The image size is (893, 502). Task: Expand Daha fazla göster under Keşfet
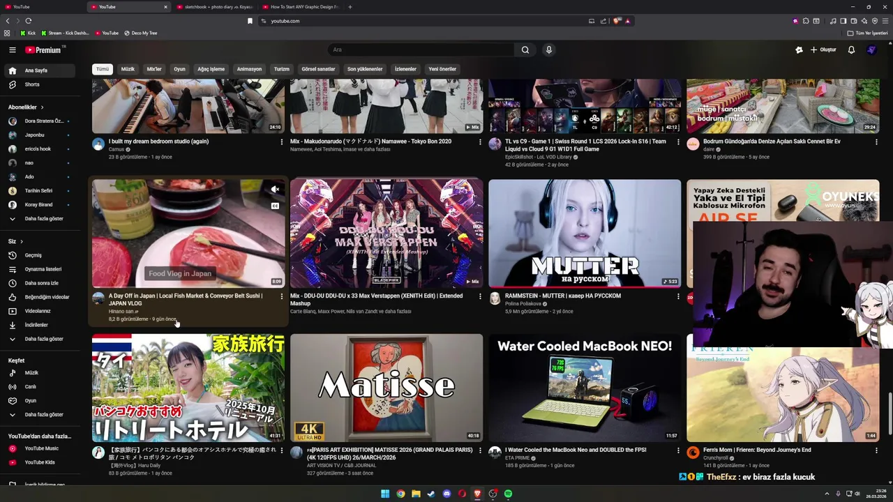click(40, 415)
